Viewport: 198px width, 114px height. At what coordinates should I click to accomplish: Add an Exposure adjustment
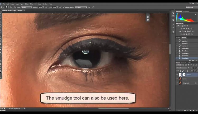click(189, 29)
